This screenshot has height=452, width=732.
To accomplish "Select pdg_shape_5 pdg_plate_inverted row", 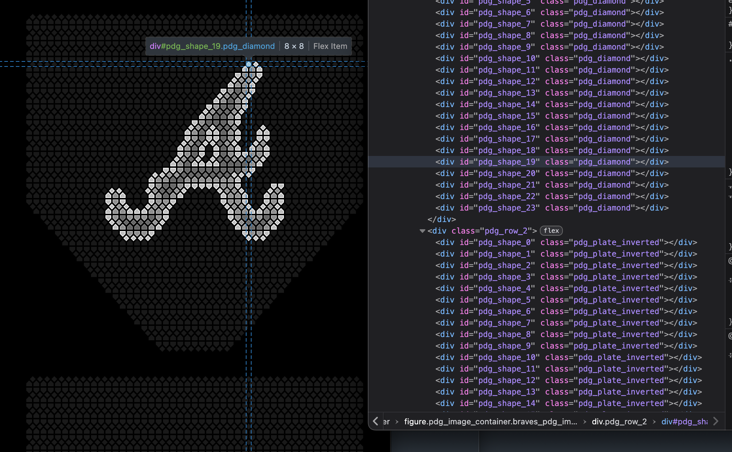I will [x=547, y=300].
